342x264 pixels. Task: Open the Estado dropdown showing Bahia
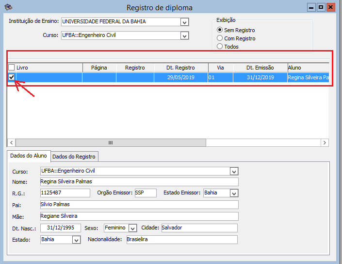tap(76, 240)
